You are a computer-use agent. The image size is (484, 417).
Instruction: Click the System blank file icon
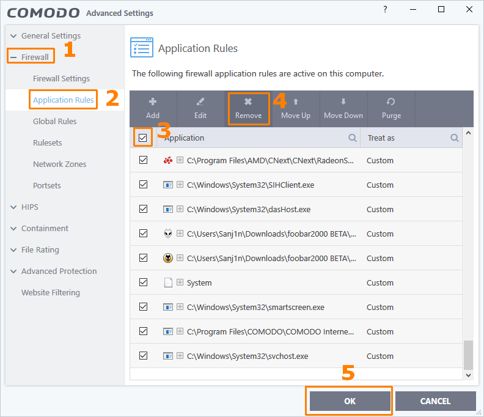(168, 282)
